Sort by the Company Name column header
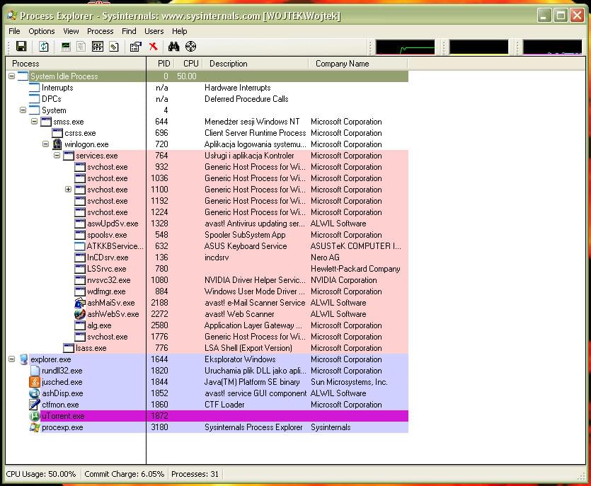591x486 pixels. click(x=358, y=64)
